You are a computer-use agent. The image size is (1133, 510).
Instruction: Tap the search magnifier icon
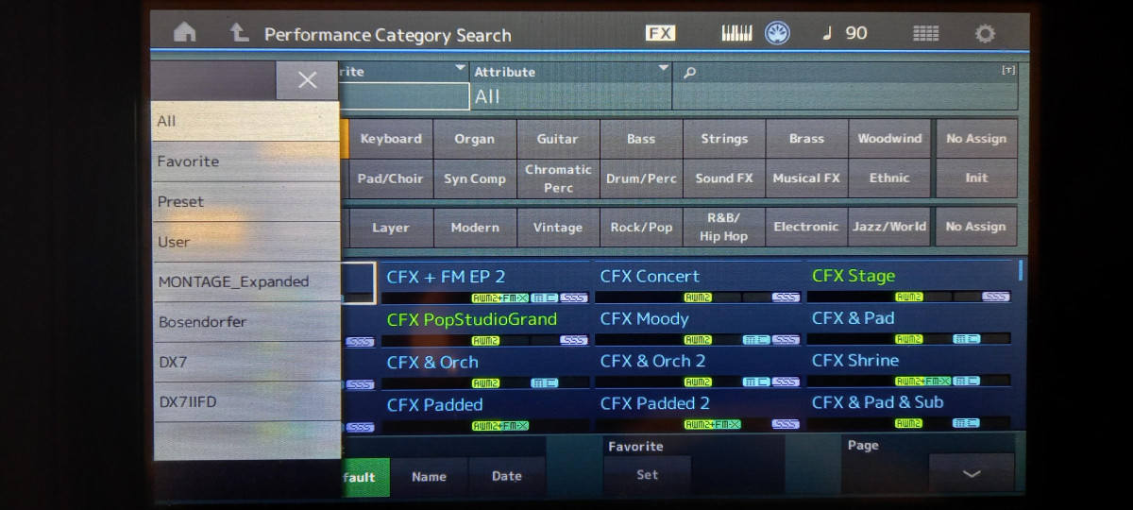click(689, 73)
